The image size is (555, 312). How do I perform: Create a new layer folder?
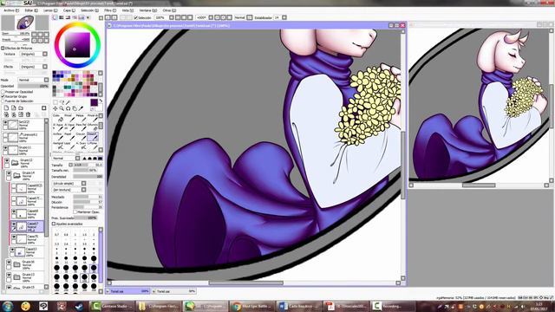coord(21,107)
